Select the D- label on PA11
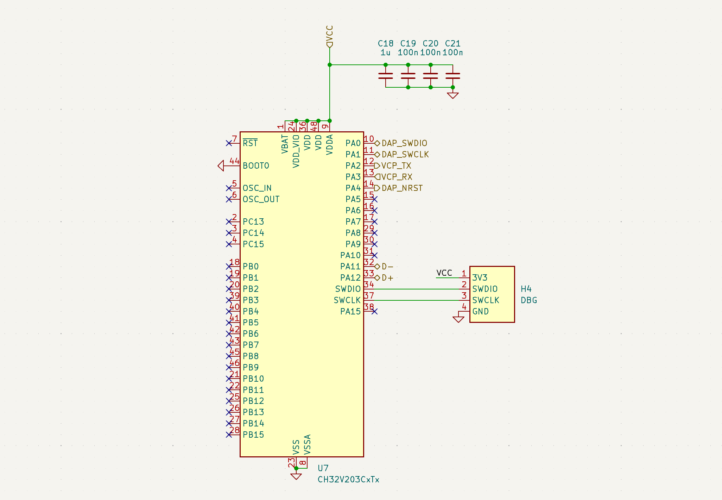722x500 pixels. (x=384, y=267)
